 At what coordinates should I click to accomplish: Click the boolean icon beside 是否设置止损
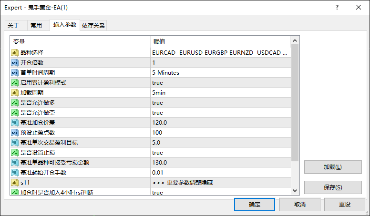15,153
